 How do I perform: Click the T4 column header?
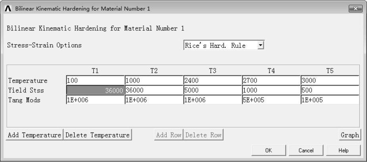click(x=271, y=71)
